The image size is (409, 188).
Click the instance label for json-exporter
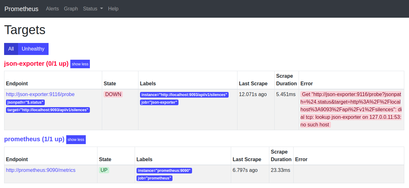pos(184,94)
